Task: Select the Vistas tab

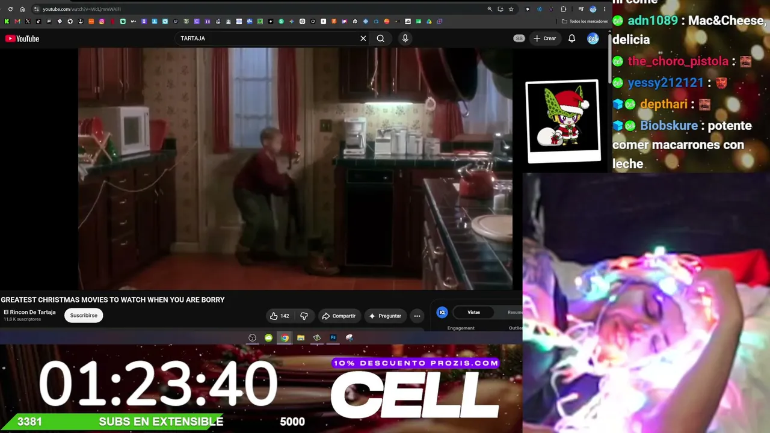Action: pyautogui.click(x=474, y=312)
